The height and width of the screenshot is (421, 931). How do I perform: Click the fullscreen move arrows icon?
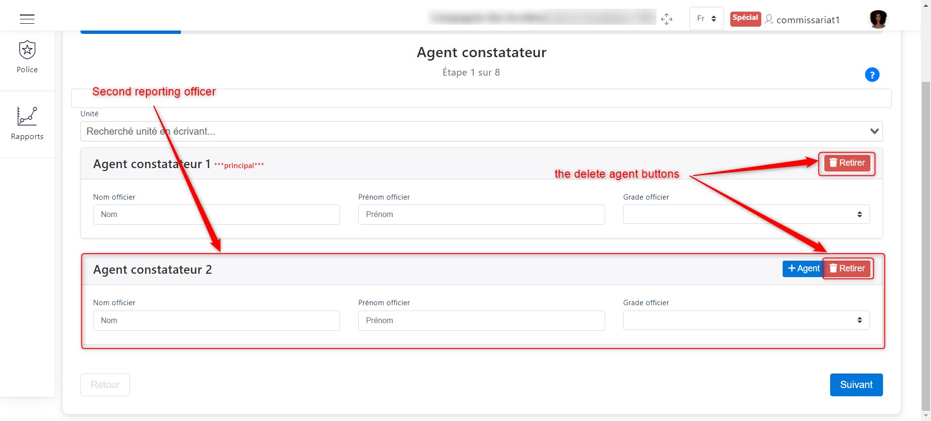(667, 19)
